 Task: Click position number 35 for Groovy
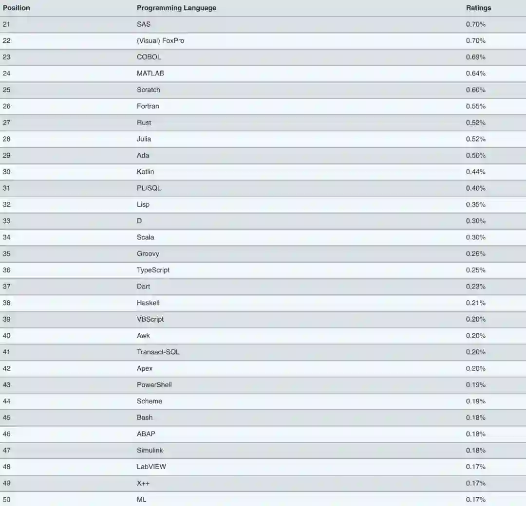[x=6, y=253]
